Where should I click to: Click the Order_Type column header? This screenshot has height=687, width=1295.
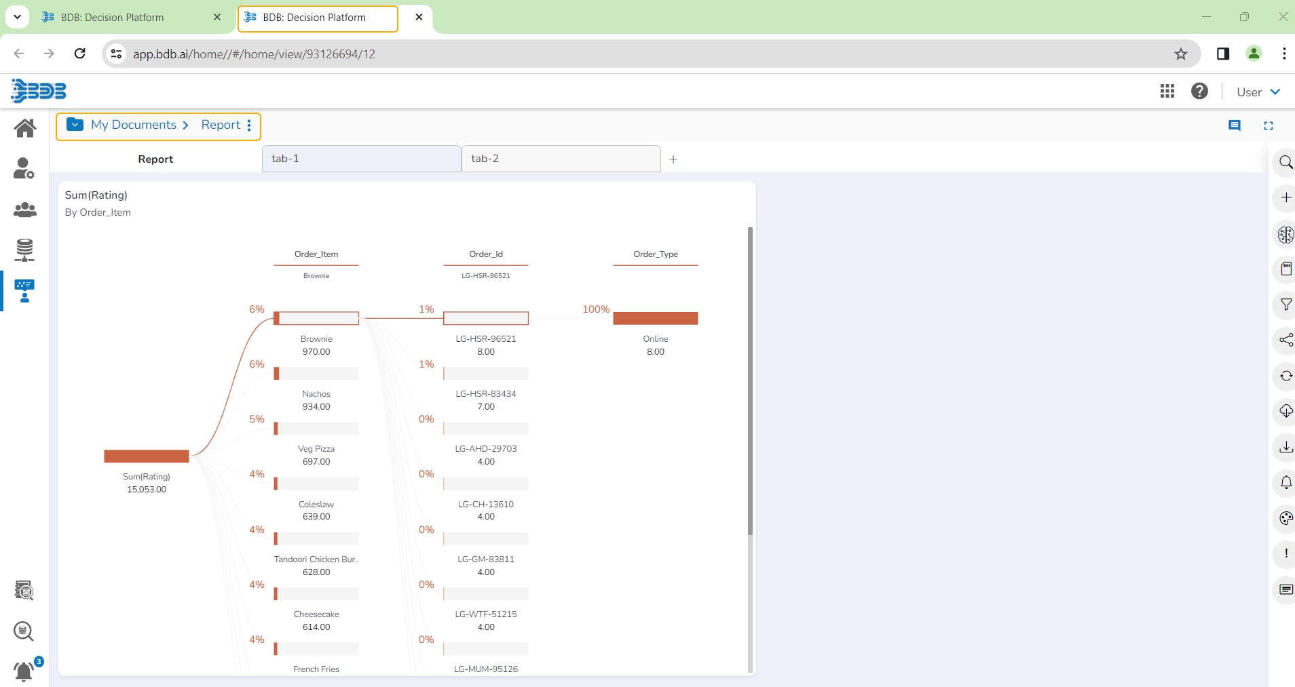click(x=656, y=254)
